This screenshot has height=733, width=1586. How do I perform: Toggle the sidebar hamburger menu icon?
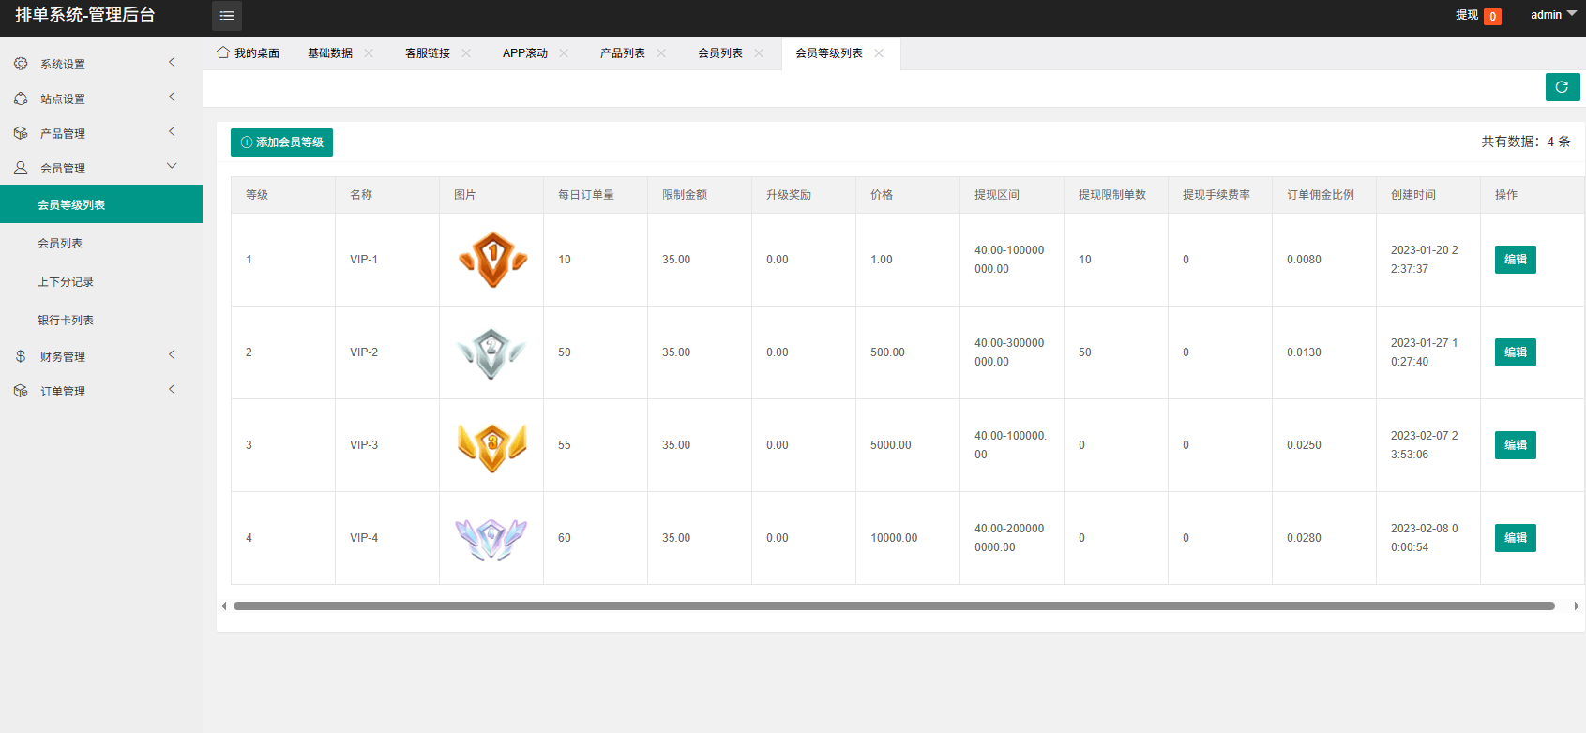(x=227, y=16)
